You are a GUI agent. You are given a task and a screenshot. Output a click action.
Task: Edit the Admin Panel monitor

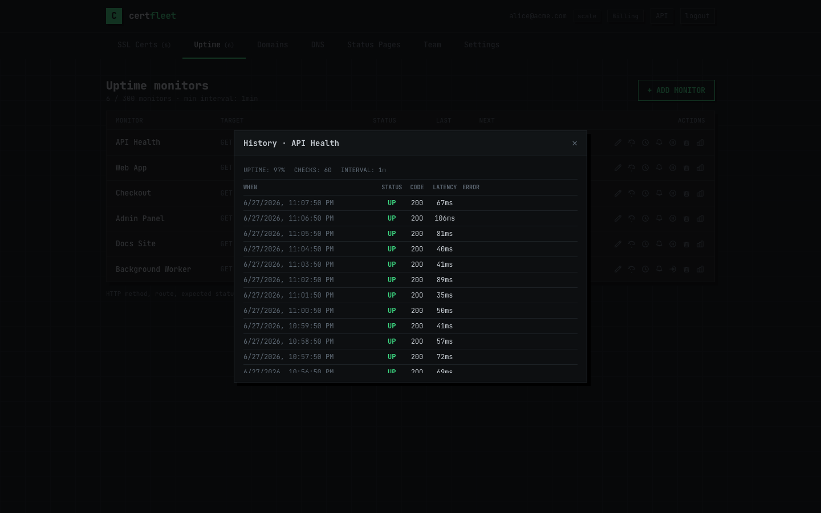(618, 218)
